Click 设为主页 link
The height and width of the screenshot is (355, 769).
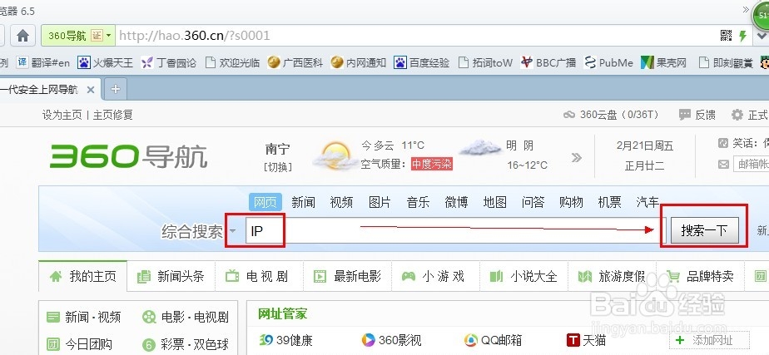pyautogui.click(x=62, y=115)
